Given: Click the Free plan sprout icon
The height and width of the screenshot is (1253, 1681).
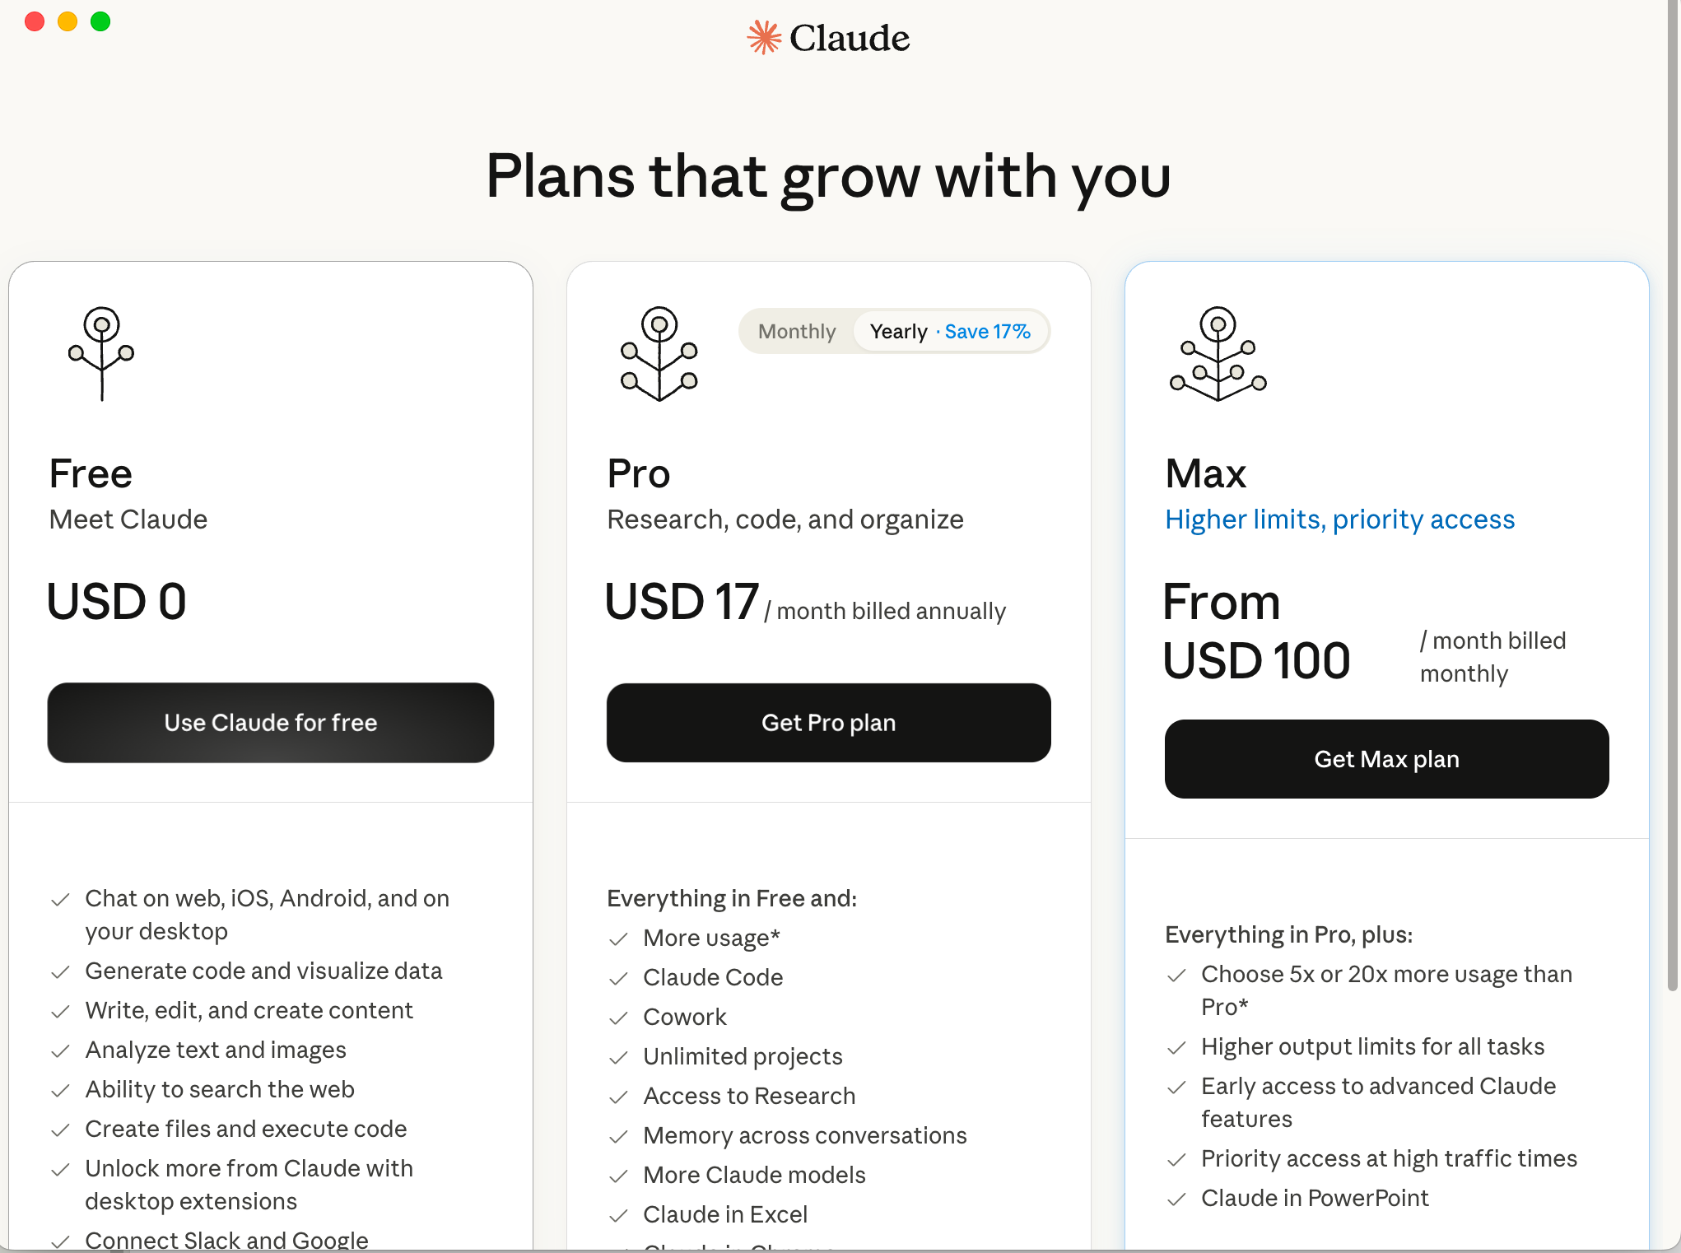Looking at the screenshot, I should 102,354.
